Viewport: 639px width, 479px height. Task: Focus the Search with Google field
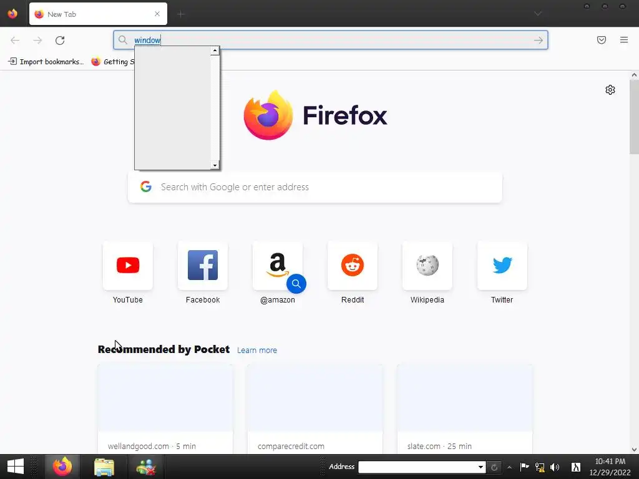click(x=315, y=187)
